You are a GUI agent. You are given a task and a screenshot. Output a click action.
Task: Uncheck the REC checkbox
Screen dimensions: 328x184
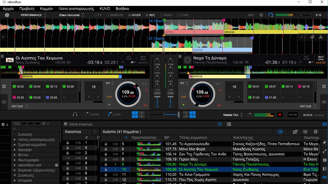coord(147,15)
